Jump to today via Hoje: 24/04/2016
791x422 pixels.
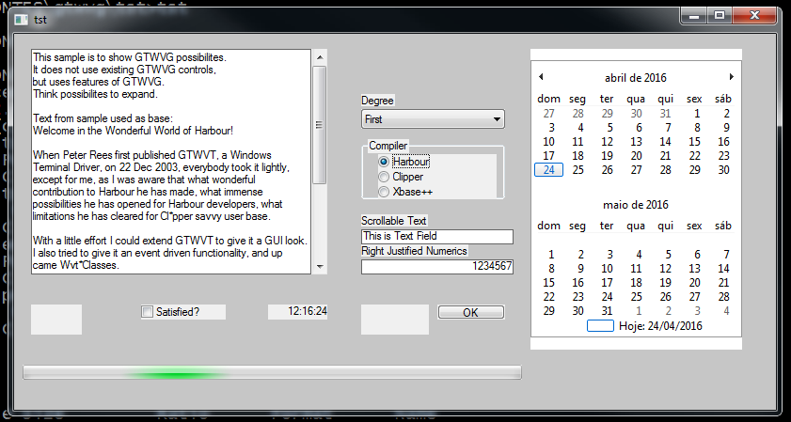[659, 326]
